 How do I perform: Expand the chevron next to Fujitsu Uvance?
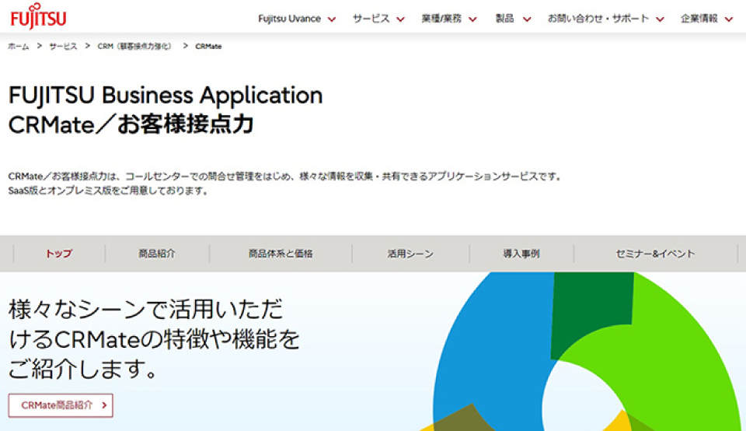coord(332,19)
